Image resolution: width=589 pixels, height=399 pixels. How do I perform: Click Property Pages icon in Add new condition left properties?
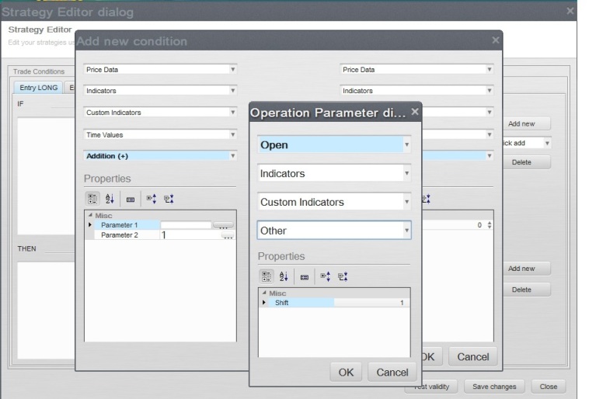[x=131, y=199]
